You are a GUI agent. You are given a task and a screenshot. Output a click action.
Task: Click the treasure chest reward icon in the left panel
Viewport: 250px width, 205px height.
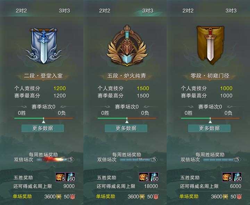60,177
